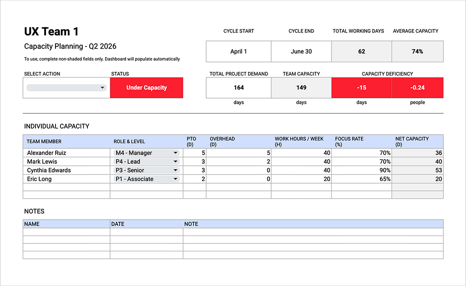The width and height of the screenshot is (466, 286).
Task: Click the Team Capacity cell showing 149
Action: (301, 87)
